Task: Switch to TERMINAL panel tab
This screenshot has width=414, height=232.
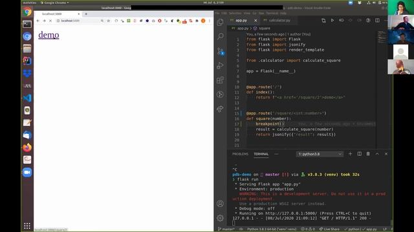Action: click(261, 154)
